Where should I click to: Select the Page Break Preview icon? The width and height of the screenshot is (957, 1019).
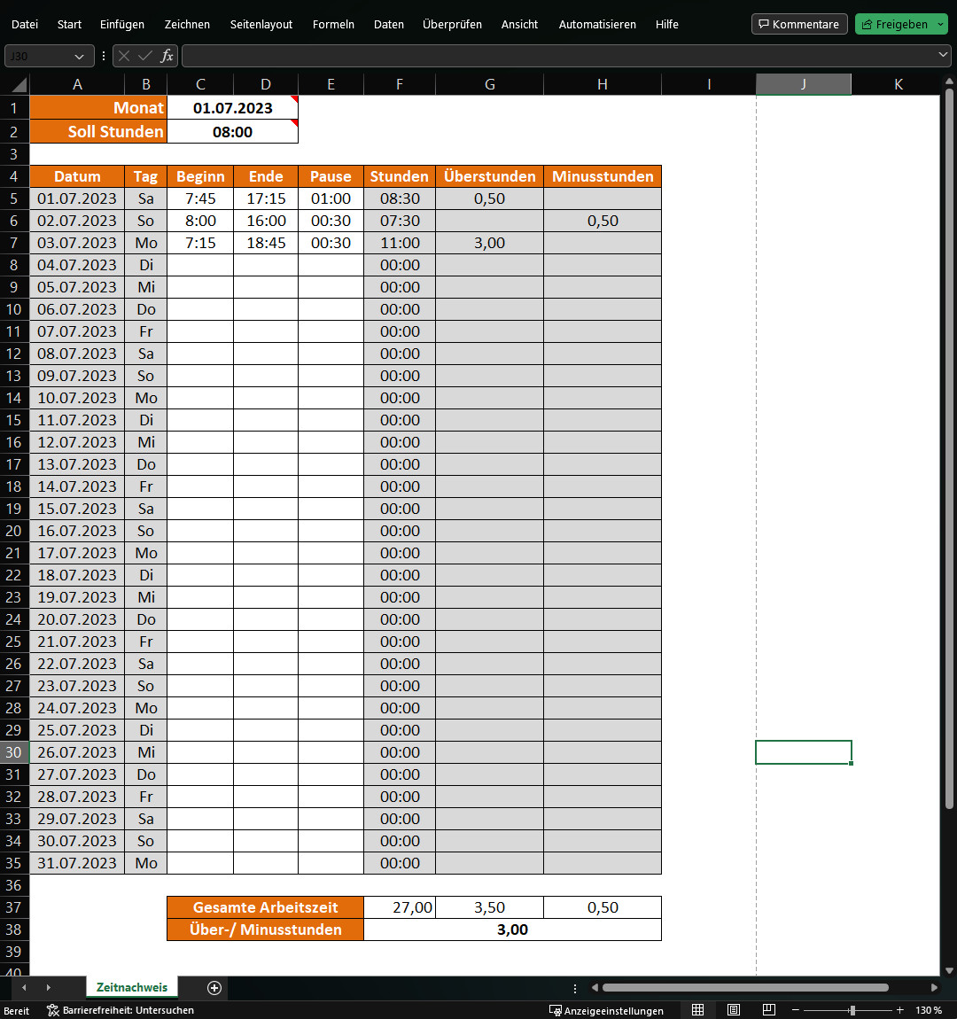768,1009
